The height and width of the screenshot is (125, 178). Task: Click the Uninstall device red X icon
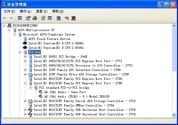tap(73, 18)
